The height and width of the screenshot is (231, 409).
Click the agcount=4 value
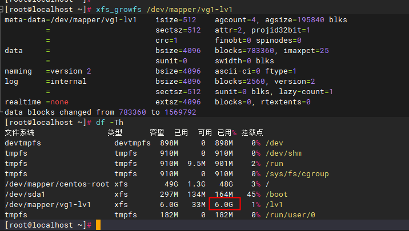pos(235,20)
